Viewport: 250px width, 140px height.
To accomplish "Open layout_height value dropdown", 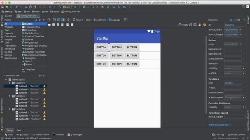I will click(240, 35).
